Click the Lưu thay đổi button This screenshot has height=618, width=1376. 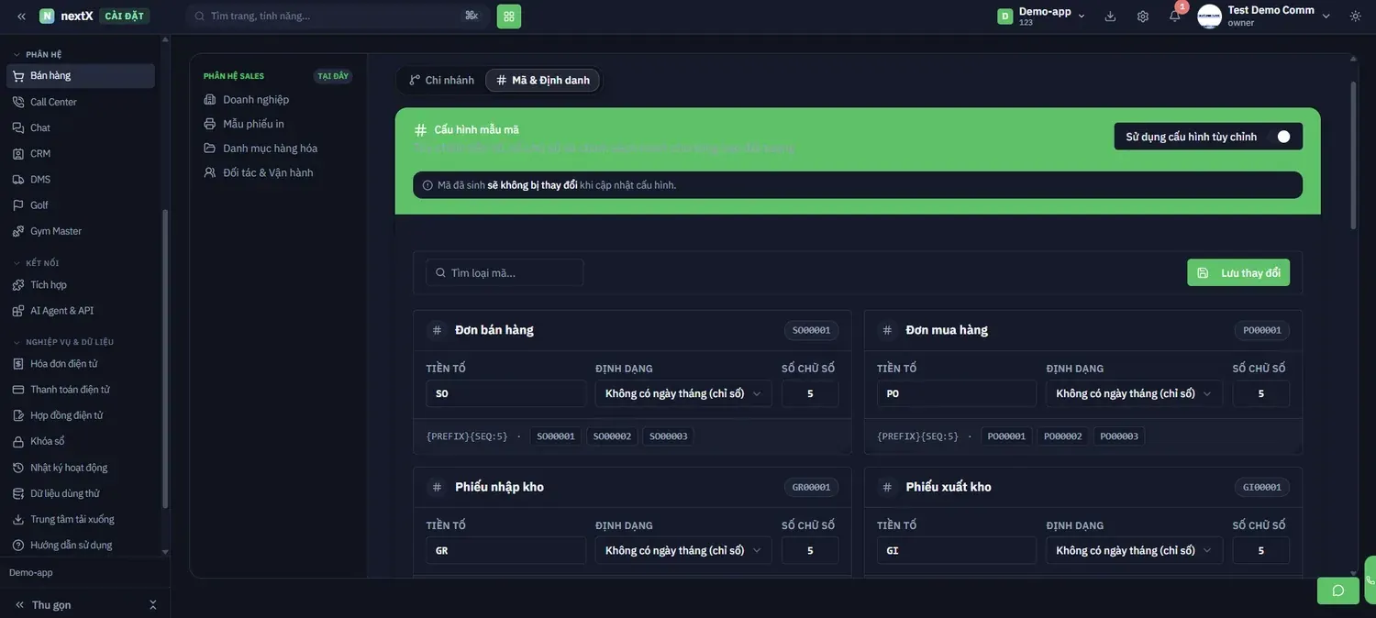click(x=1238, y=272)
